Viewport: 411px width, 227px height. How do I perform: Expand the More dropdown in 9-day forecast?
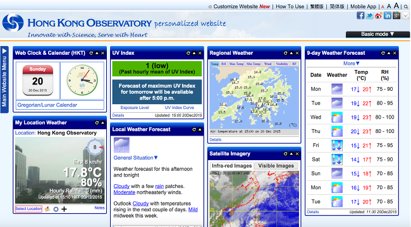coord(352,63)
